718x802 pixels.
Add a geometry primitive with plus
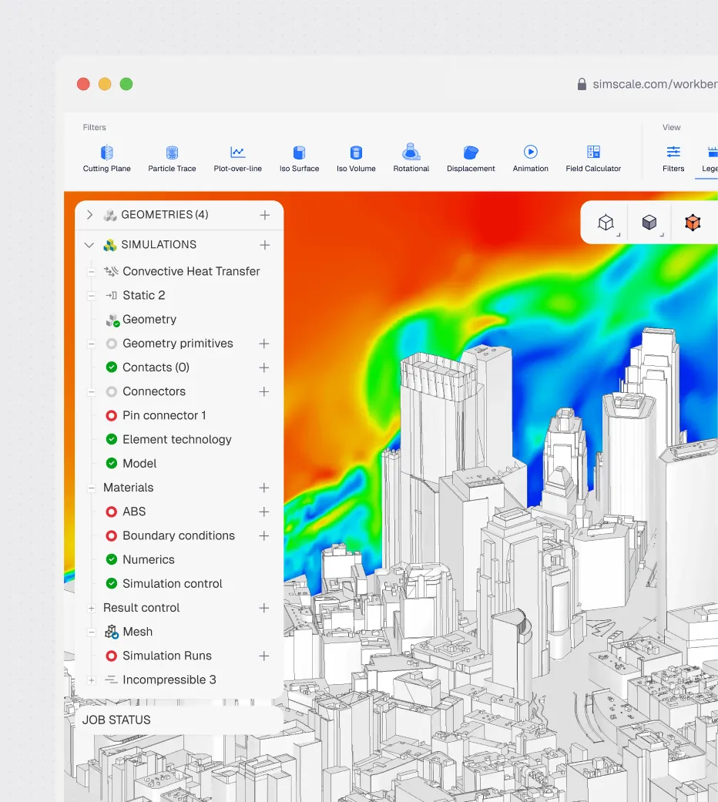pyautogui.click(x=264, y=344)
